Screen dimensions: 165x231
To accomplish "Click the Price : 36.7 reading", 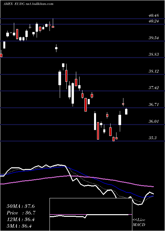I will point(21,213).
